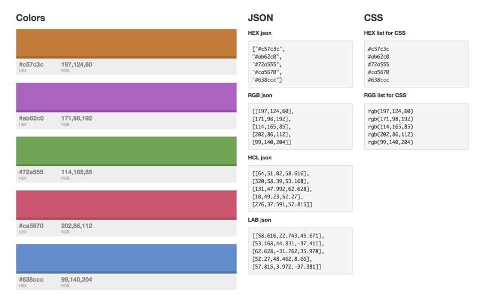Click the JSON section heading

click(x=261, y=18)
